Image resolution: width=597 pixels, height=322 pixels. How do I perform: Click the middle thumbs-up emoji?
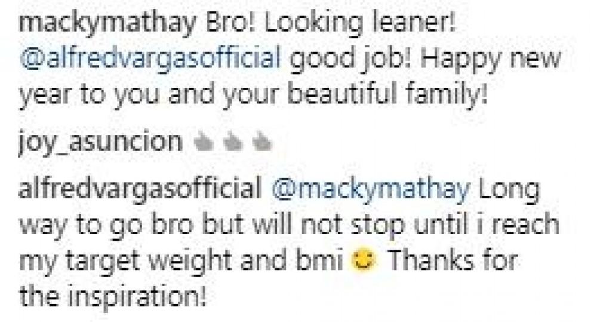233,143
